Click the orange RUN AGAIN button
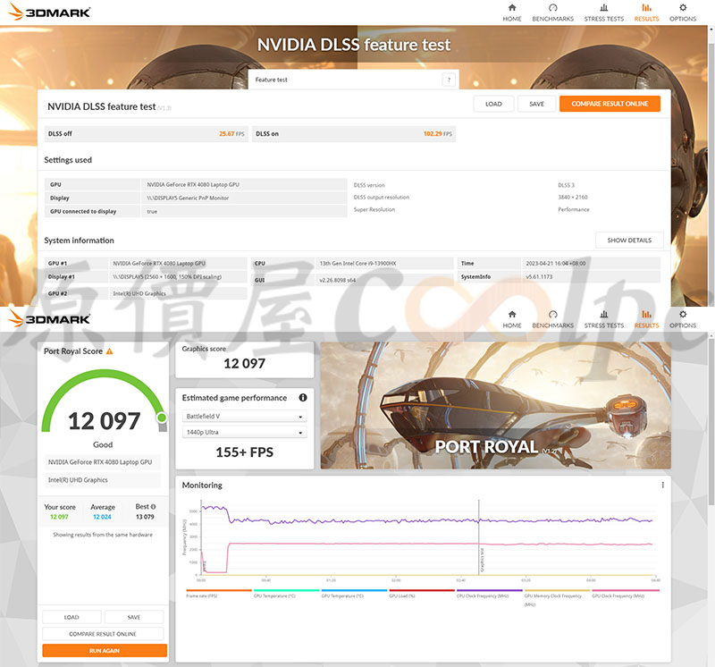Image resolution: width=715 pixels, height=667 pixels. pyautogui.click(x=105, y=651)
